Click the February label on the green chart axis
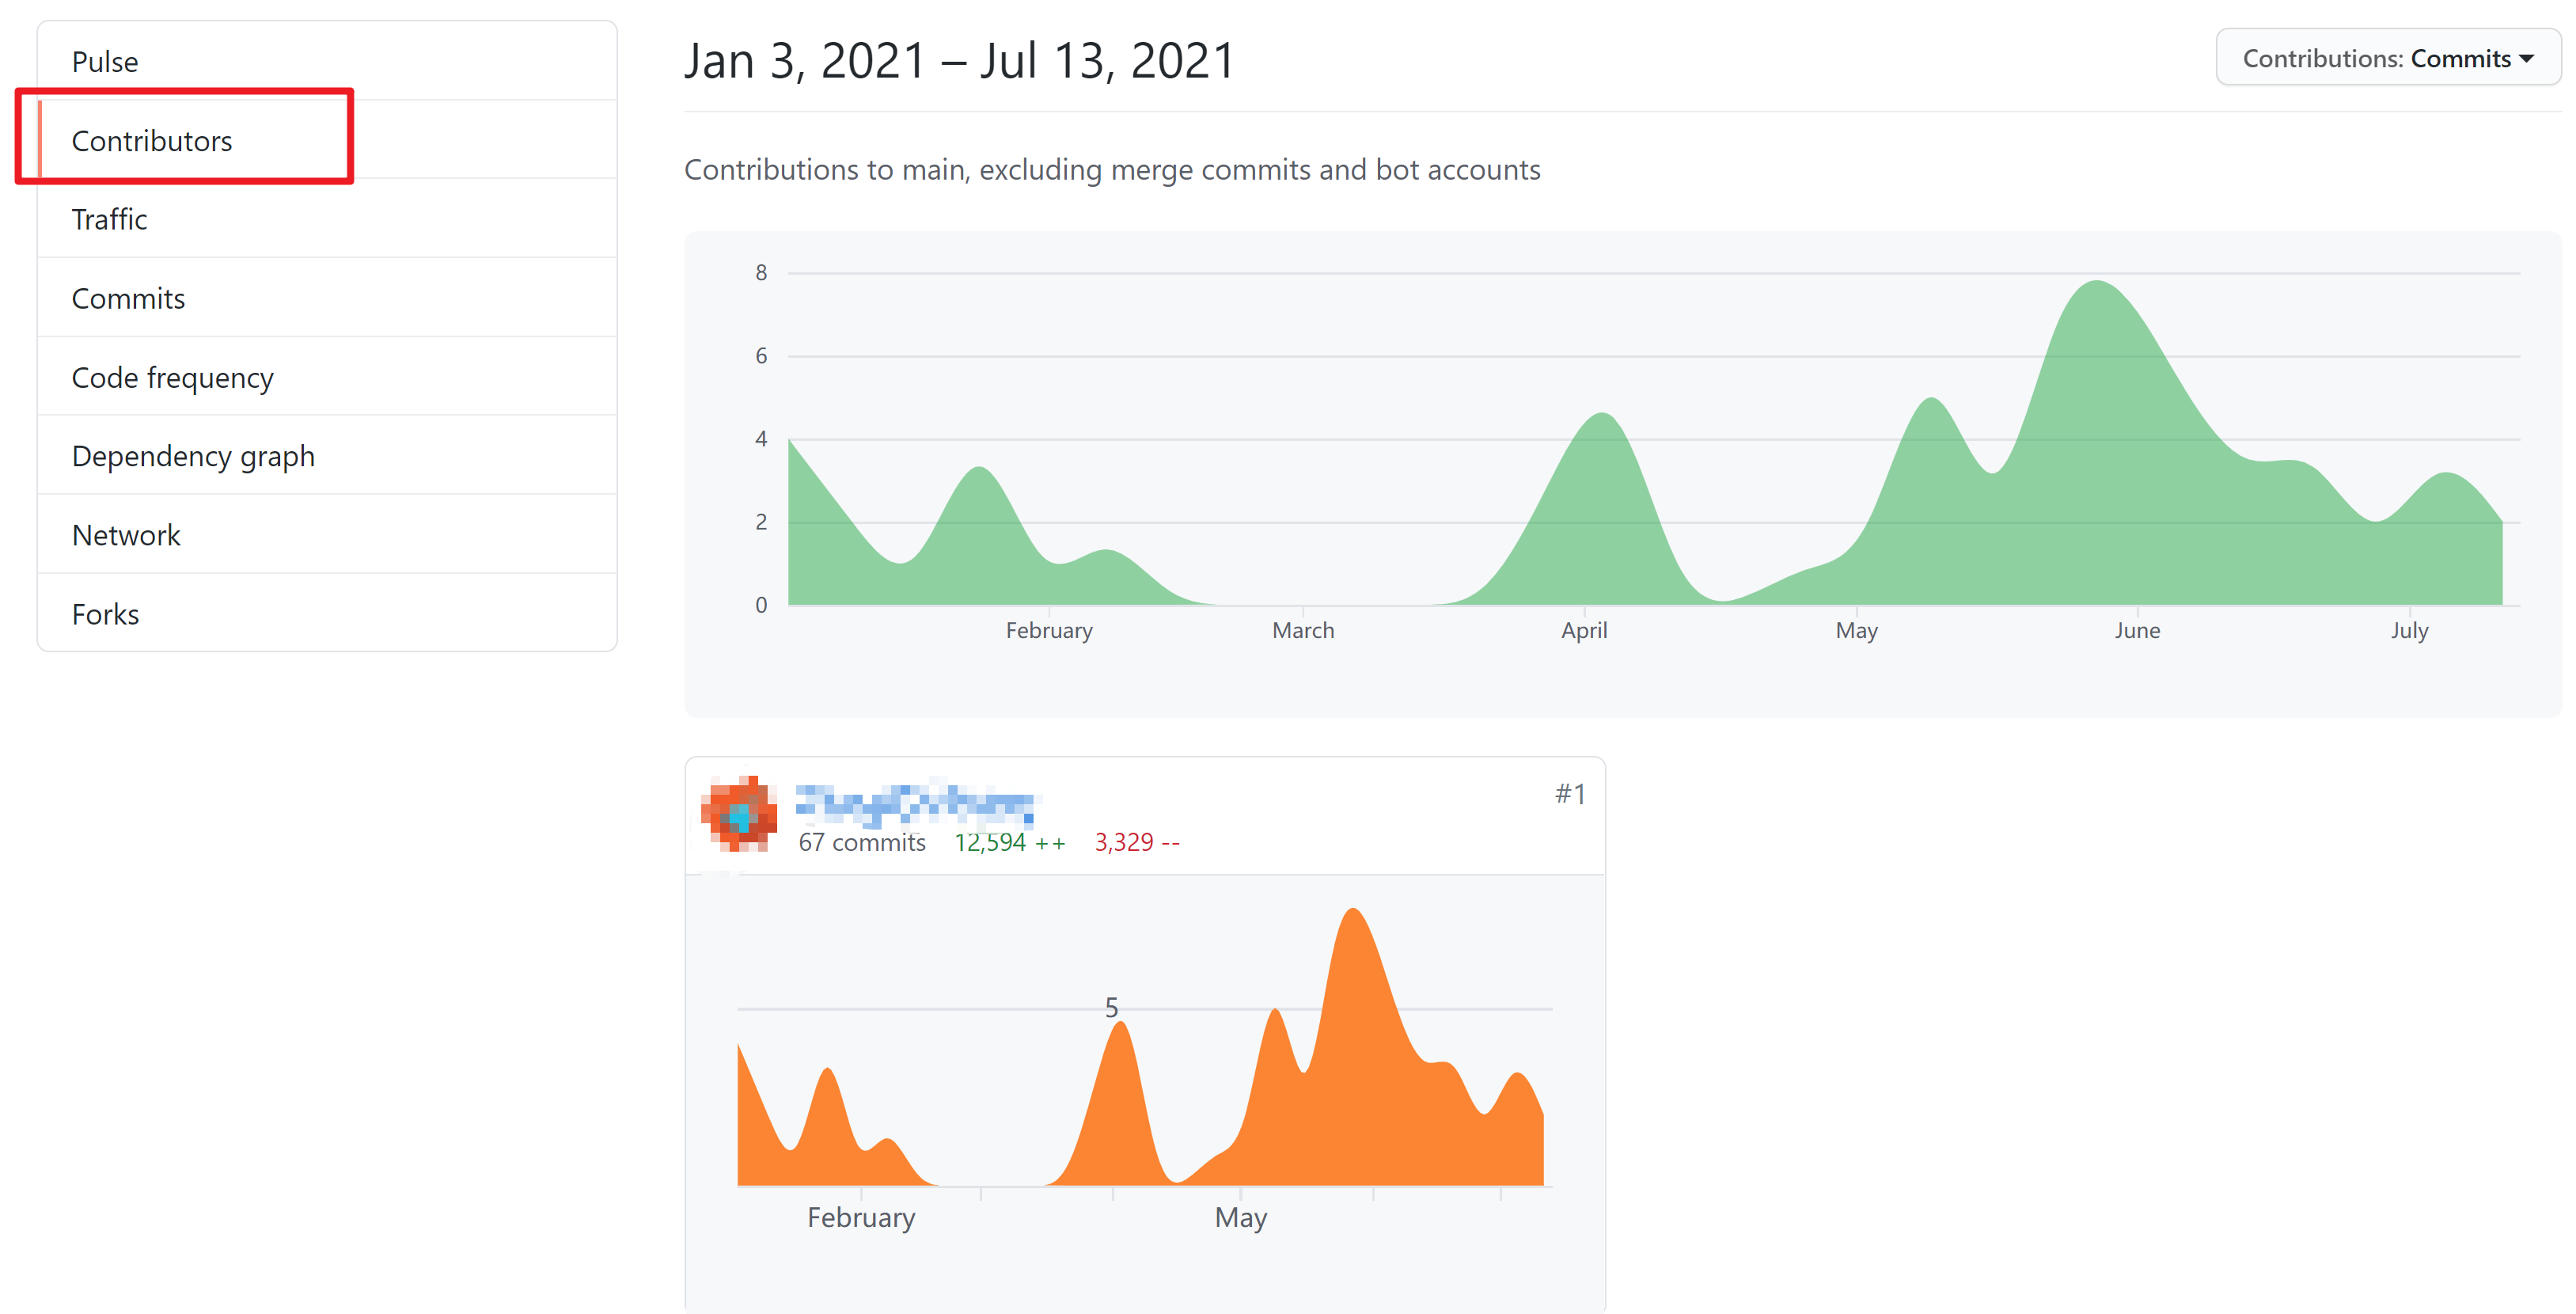Viewport: 2576px width, 1314px height. tap(1049, 630)
